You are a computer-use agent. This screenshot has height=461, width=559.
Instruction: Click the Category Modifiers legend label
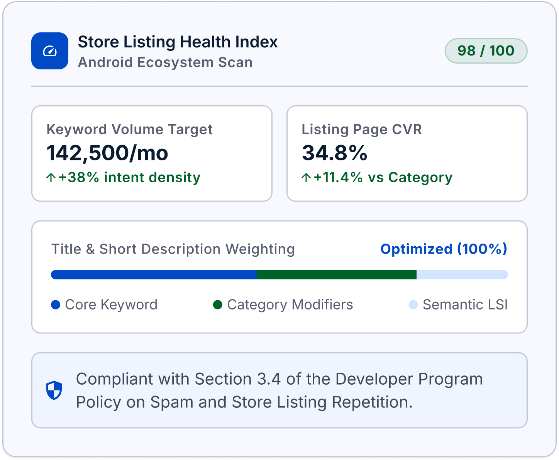tap(290, 305)
